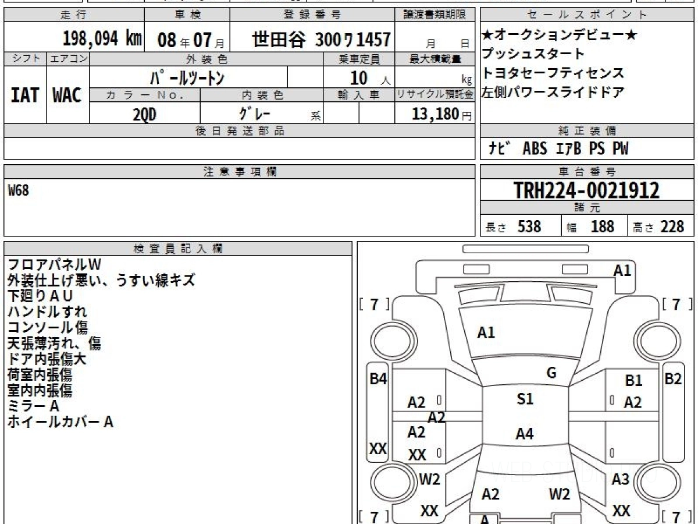
Task: Select the inspector note 天張薄汚れ、傷
Action: 54,343
